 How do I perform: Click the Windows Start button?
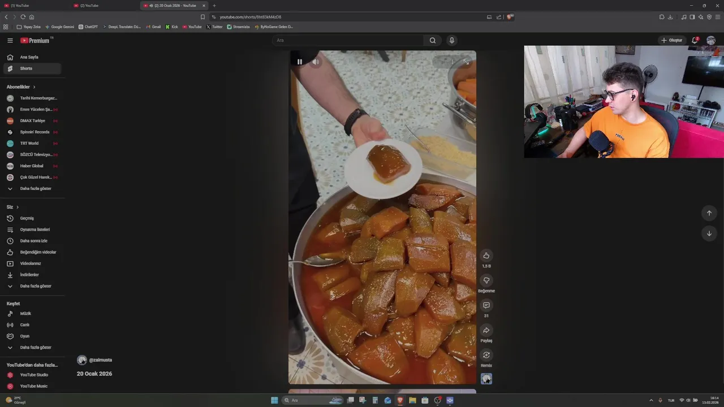click(x=274, y=400)
